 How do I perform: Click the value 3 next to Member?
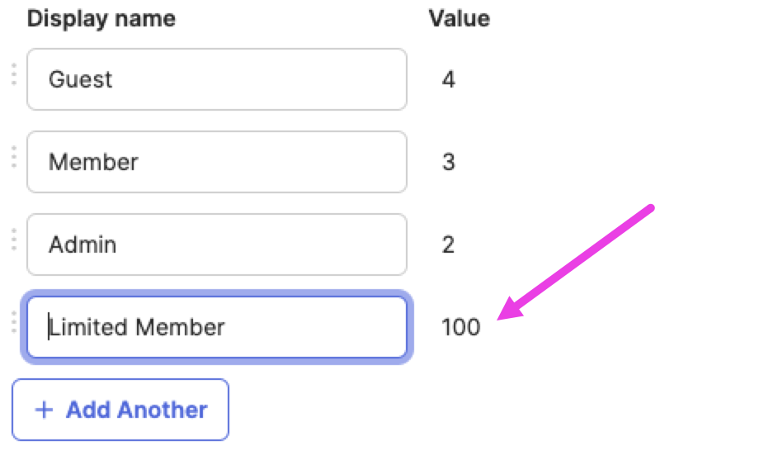click(449, 163)
